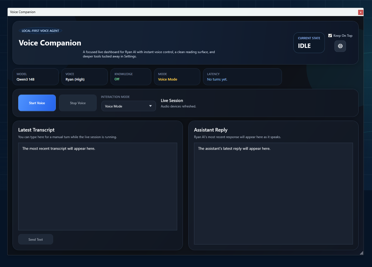Image resolution: width=372 pixels, height=267 pixels.
Task: Click the Audio devices refreshed status text
Action: [x=179, y=106]
